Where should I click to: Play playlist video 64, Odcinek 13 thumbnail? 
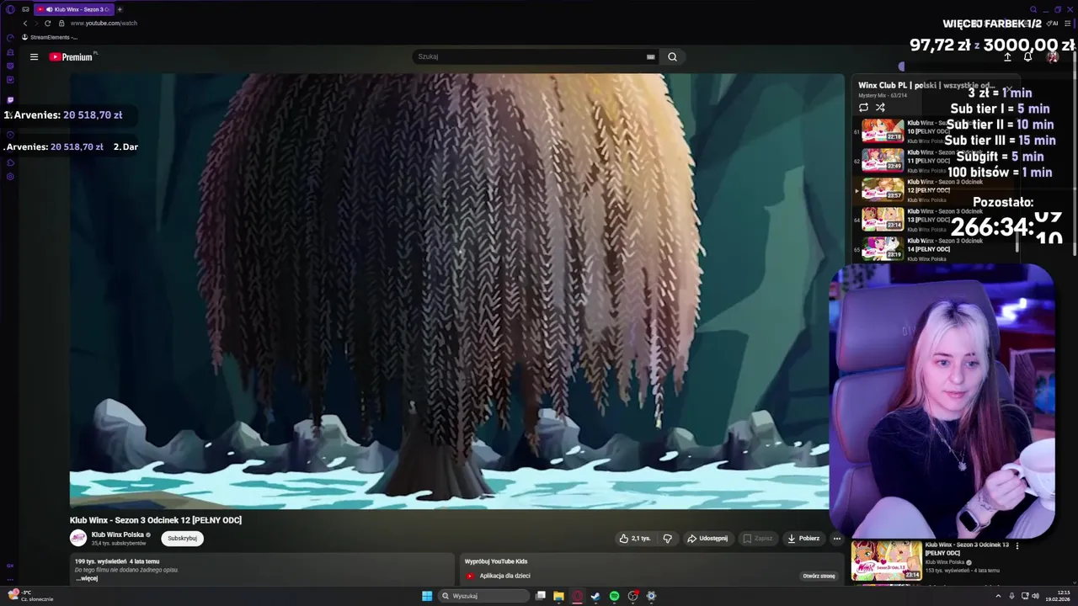pos(883,219)
